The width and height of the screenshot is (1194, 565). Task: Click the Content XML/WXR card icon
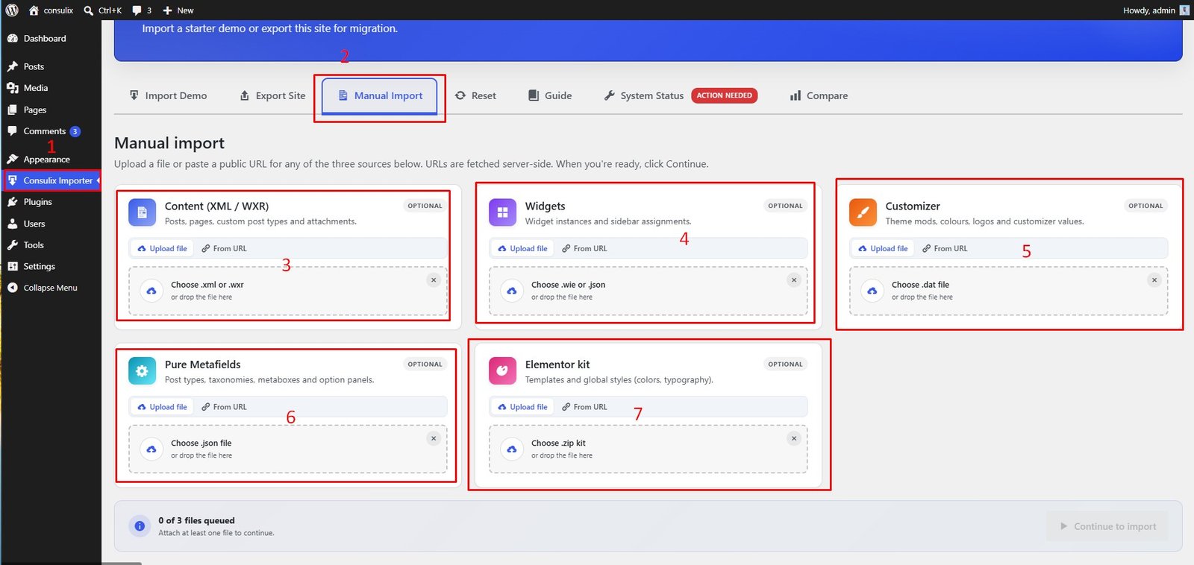(142, 212)
